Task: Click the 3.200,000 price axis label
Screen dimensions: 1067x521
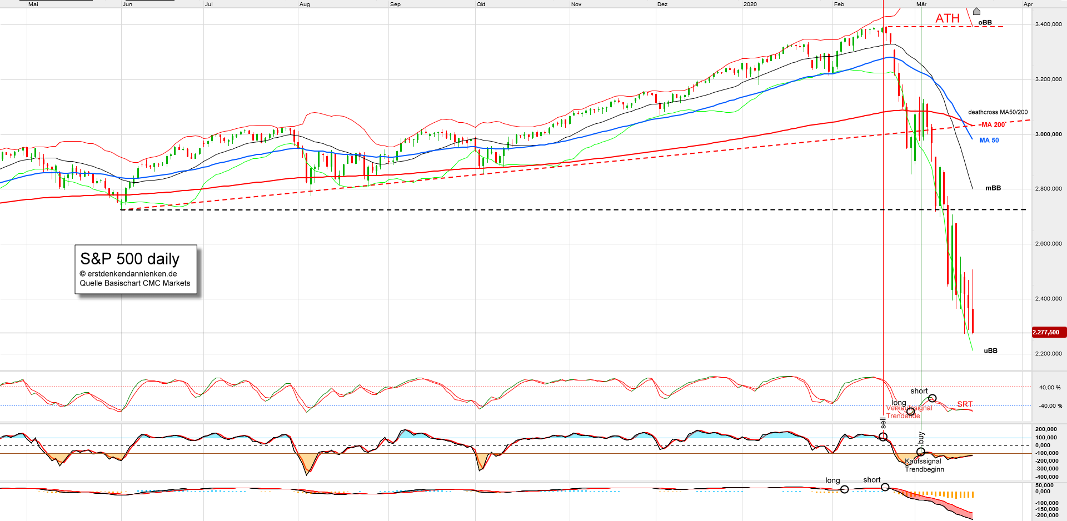Action: pos(1048,79)
